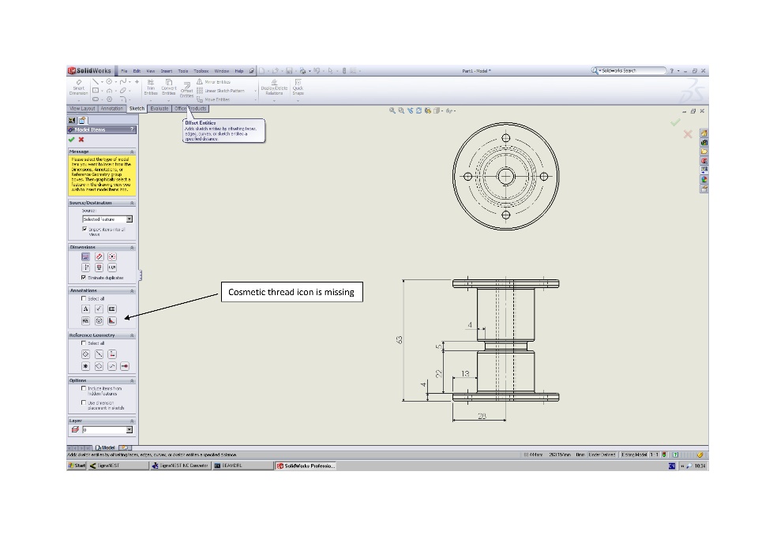Cancel Model Items with red X
This screenshot has height=535, width=758.
pos(81,140)
